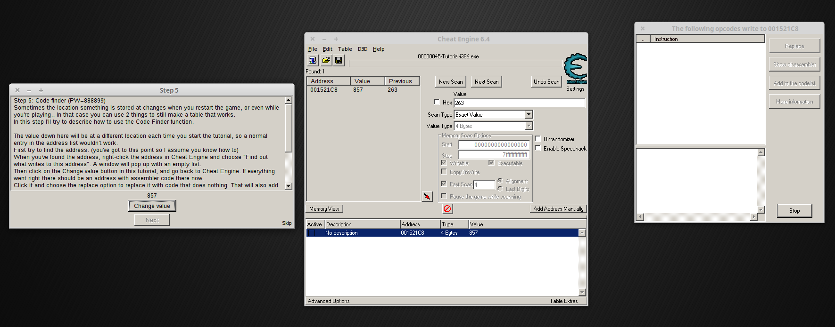Click the Fast Scan alignment value field
The width and height of the screenshot is (835, 327).
point(484,184)
